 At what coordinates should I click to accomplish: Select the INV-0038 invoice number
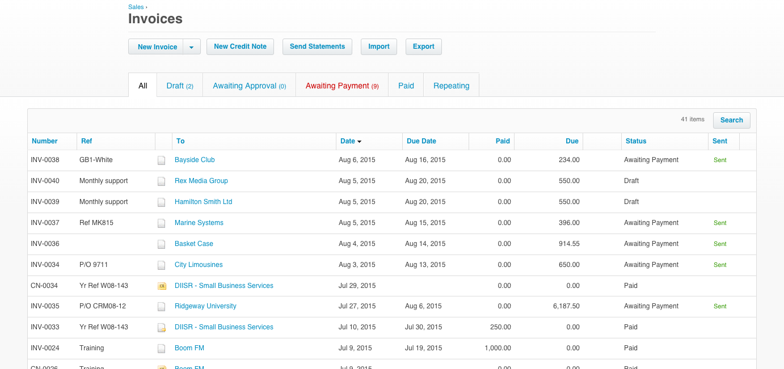tap(45, 160)
